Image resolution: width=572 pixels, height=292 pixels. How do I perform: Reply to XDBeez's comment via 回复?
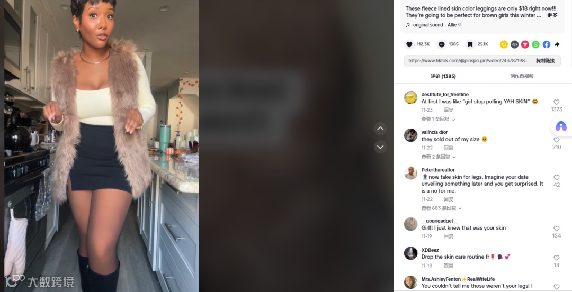point(449,266)
